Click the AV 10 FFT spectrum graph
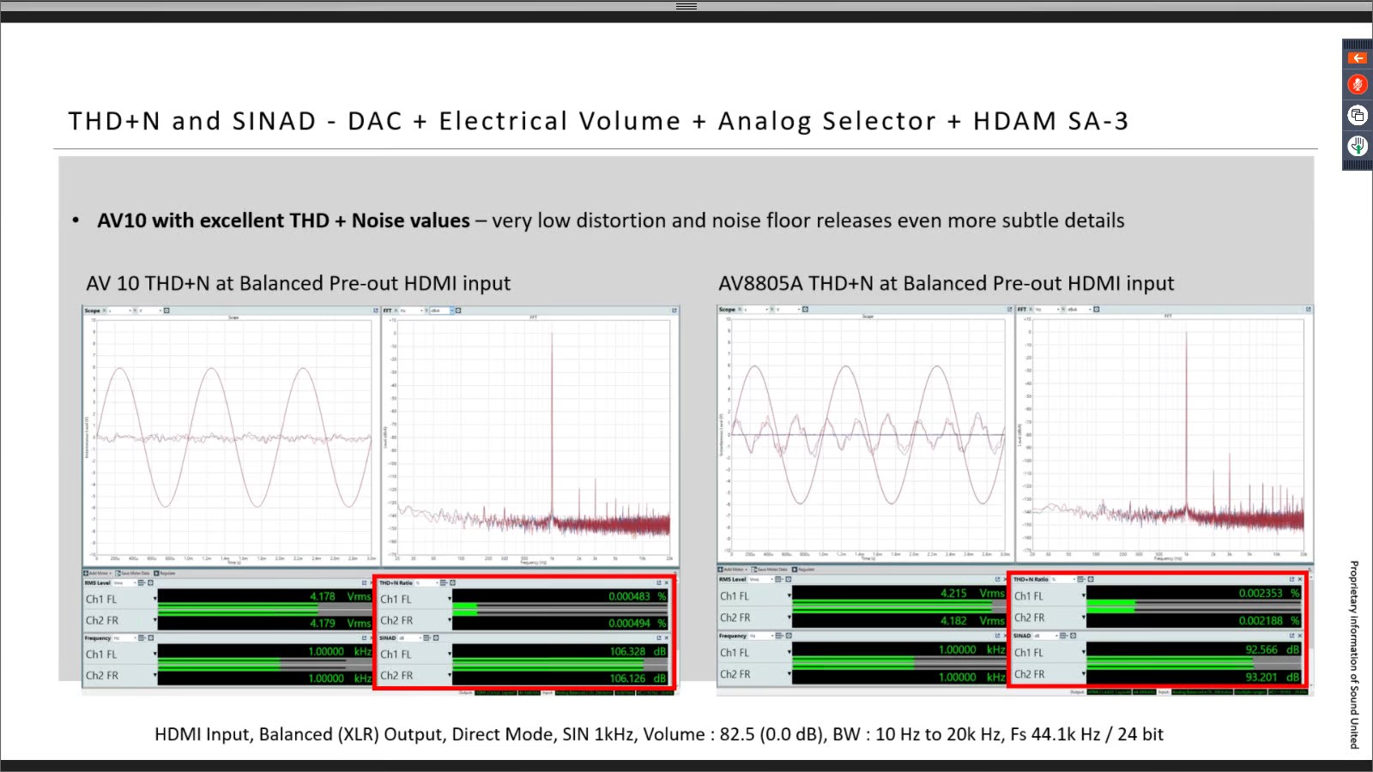 (532, 436)
